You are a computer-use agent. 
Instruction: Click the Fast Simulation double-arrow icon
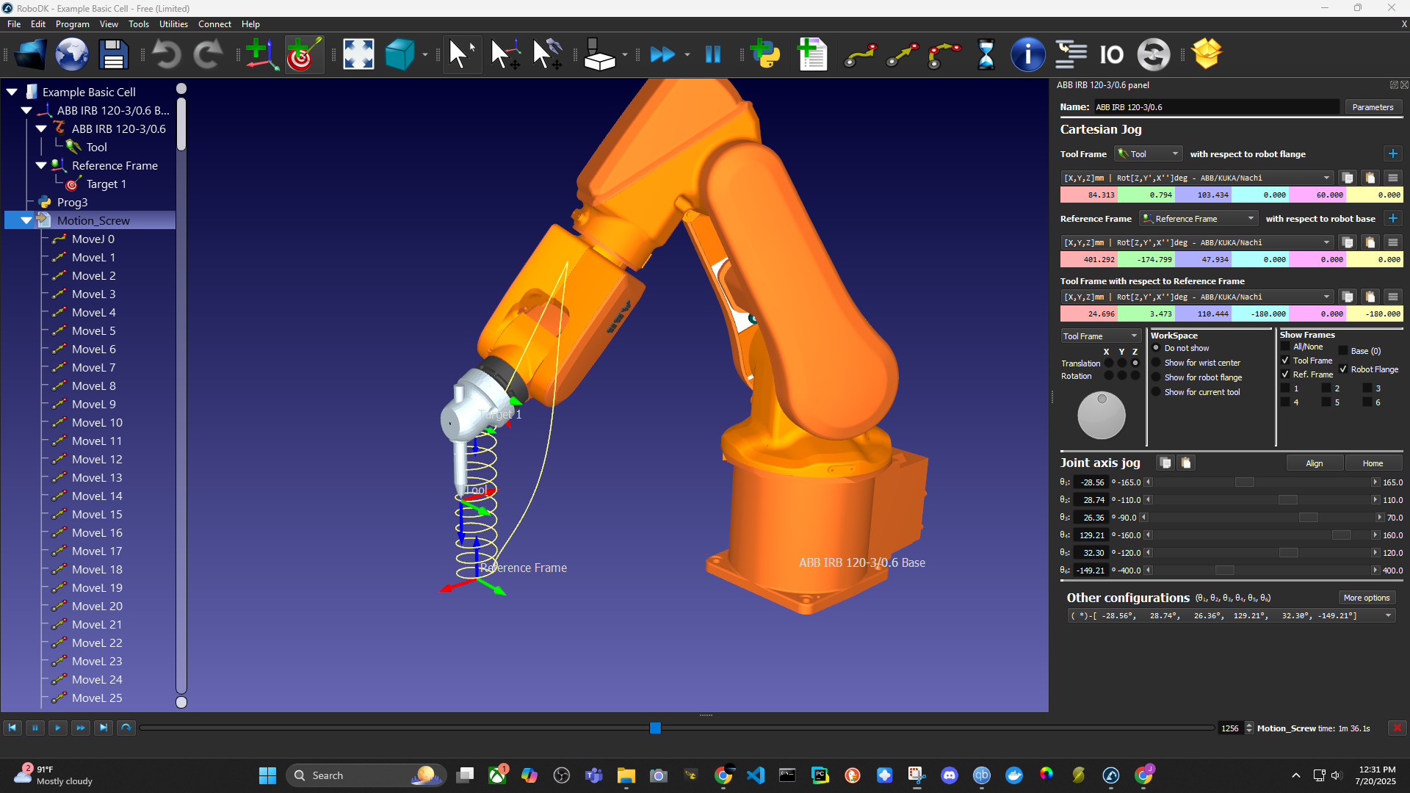(x=663, y=54)
